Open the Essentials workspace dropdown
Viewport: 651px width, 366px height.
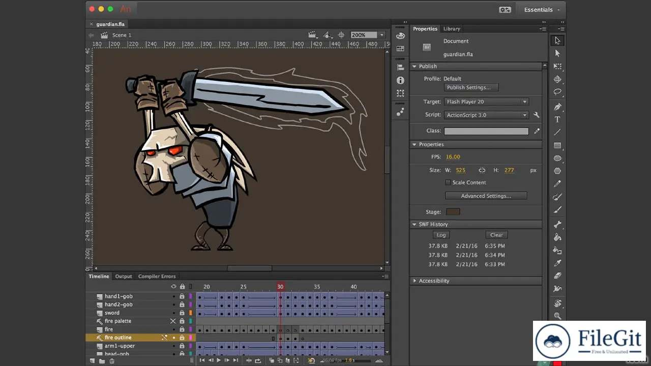point(542,10)
